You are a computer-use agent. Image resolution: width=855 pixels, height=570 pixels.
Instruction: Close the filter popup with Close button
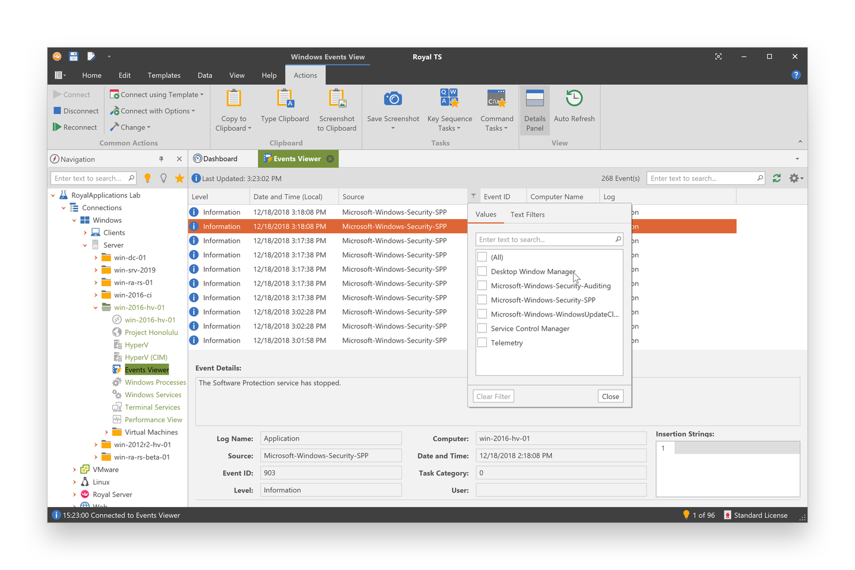pos(610,396)
